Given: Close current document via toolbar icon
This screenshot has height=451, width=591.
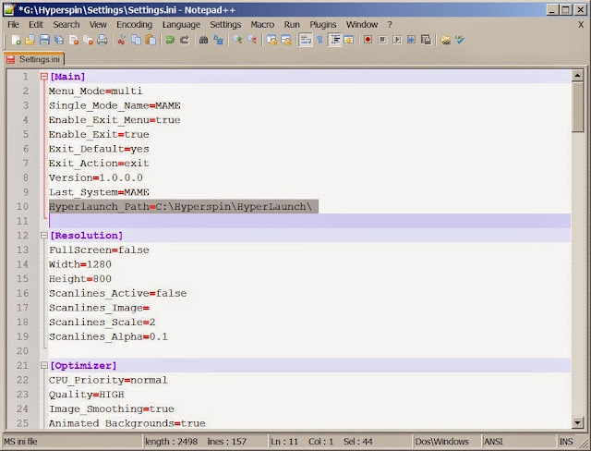Looking at the screenshot, I should point(74,40).
